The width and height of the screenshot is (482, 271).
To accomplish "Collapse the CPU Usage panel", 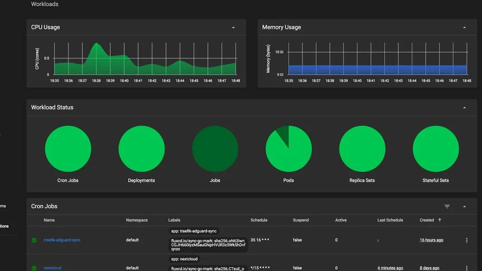I will pyautogui.click(x=233, y=27).
